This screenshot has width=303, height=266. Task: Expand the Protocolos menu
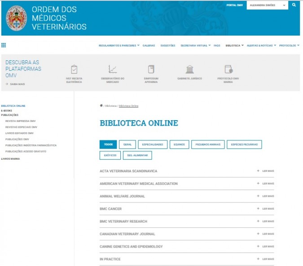tap(289, 45)
